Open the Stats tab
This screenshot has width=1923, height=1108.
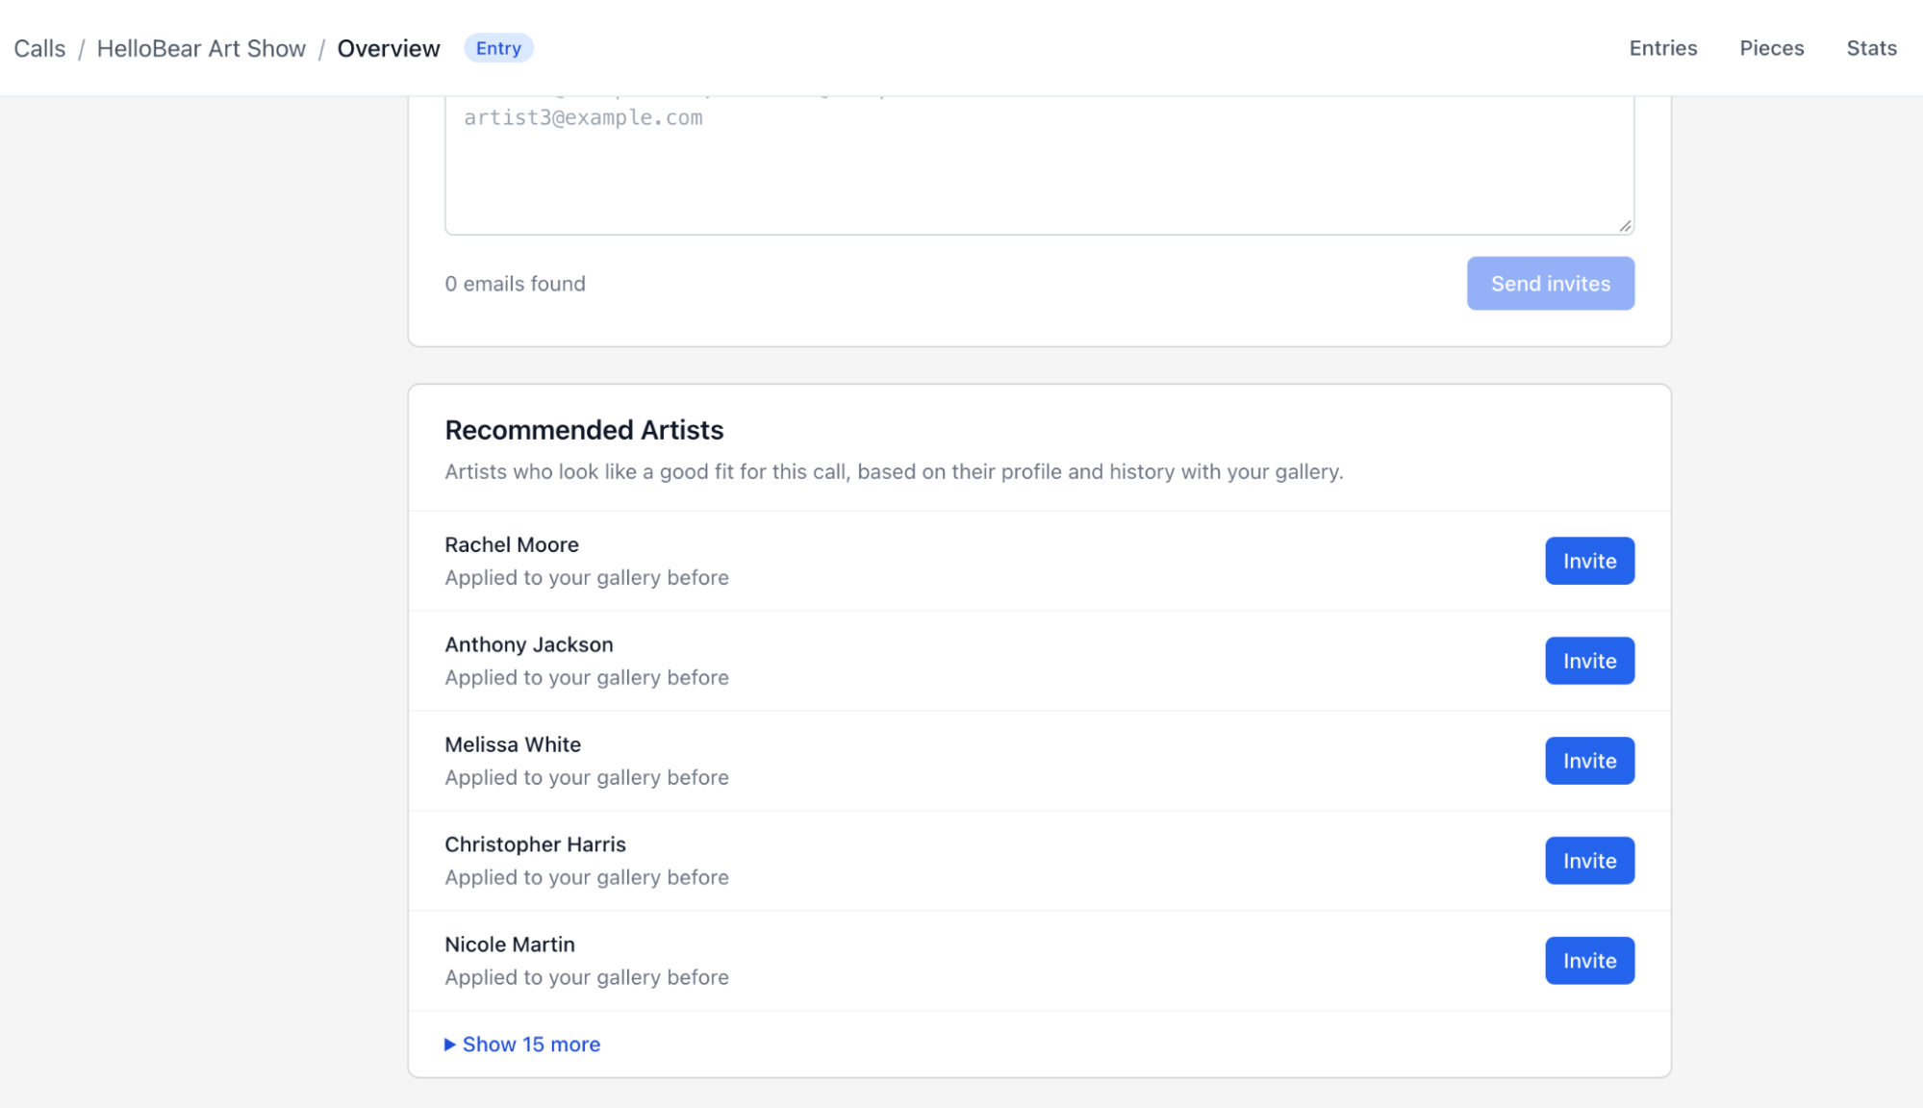click(1871, 48)
